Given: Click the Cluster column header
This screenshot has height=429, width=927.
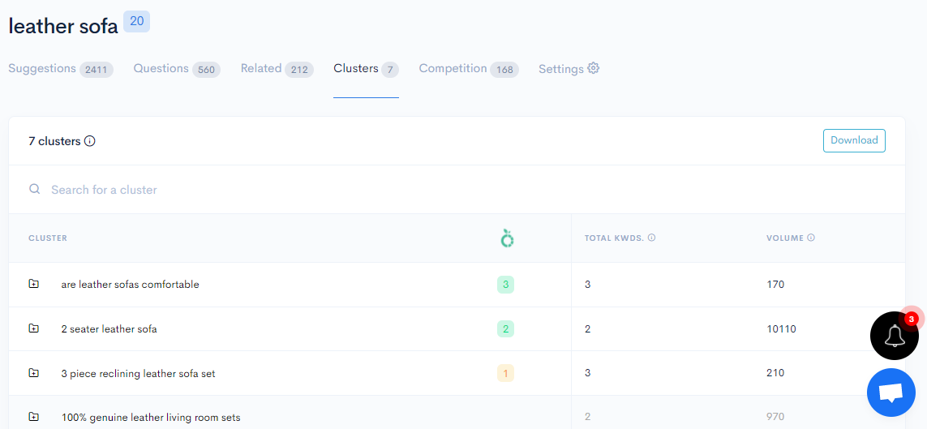Looking at the screenshot, I should [48, 238].
